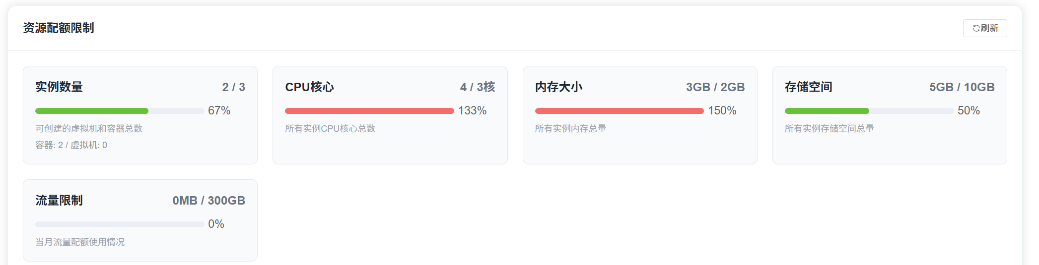This screenshot has width=1039, height=265.
Task: Click the 150% memory percentage label
Action: point(722,111)
